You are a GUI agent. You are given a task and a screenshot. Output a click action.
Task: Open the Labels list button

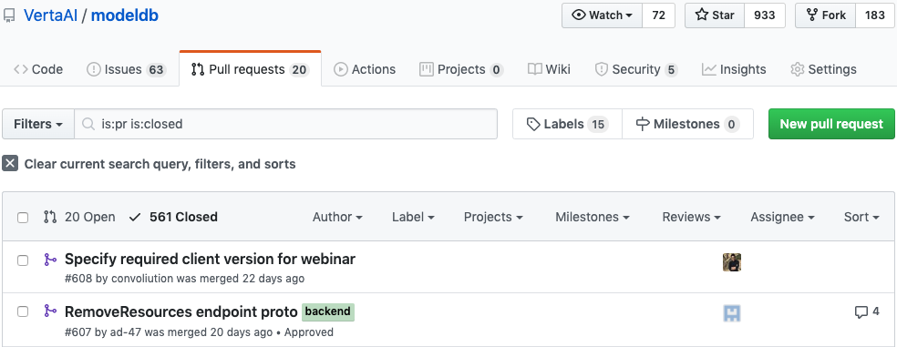pos(567,124)
